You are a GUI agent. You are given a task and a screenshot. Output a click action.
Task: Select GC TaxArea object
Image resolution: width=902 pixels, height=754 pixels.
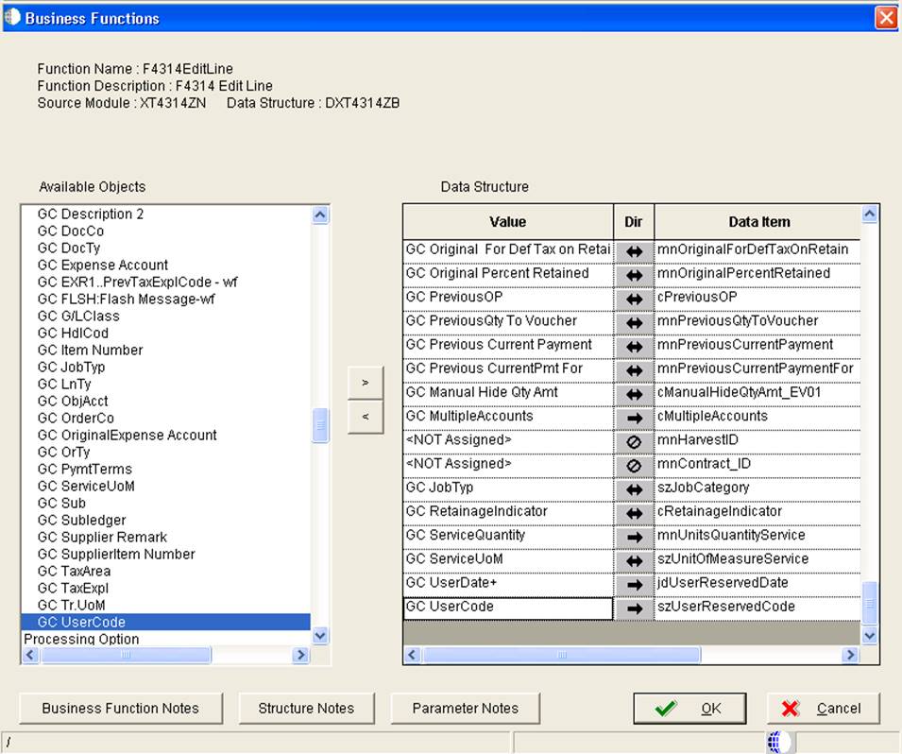[x=75, y=571]
